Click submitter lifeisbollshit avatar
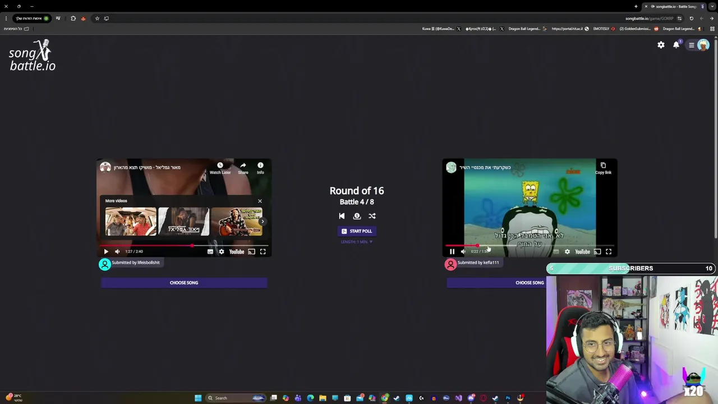 pyautogui.click(x=105, y=264)
